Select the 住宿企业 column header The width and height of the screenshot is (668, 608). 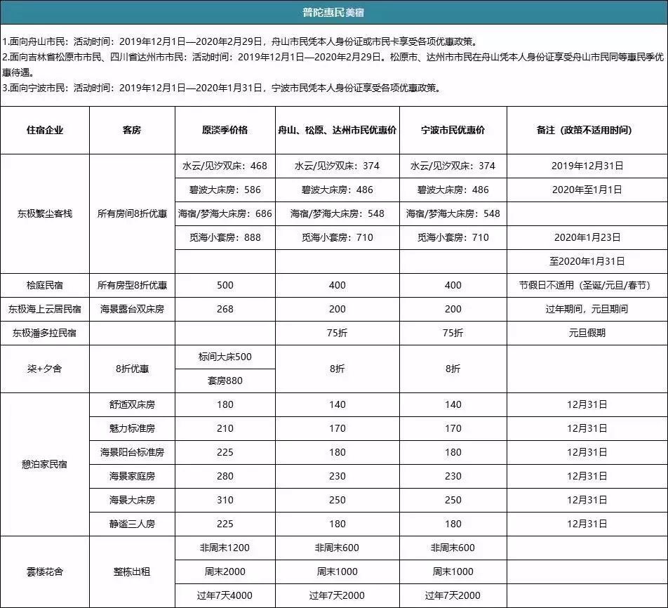click(x=46, y=129)
